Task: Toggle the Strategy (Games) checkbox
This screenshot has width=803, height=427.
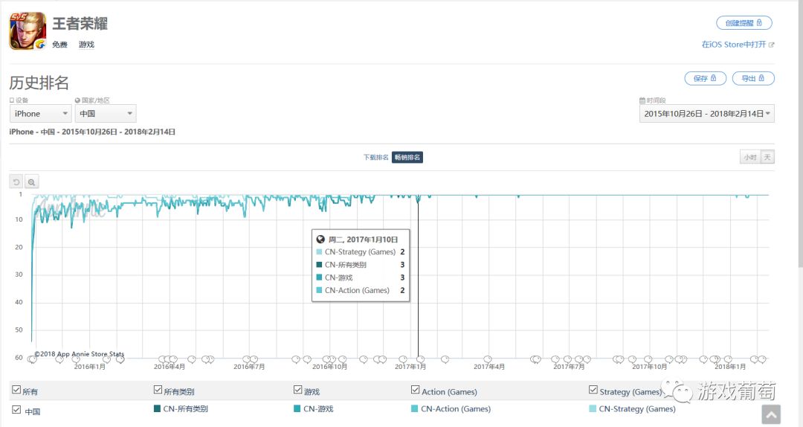Action: pos(593,390)
